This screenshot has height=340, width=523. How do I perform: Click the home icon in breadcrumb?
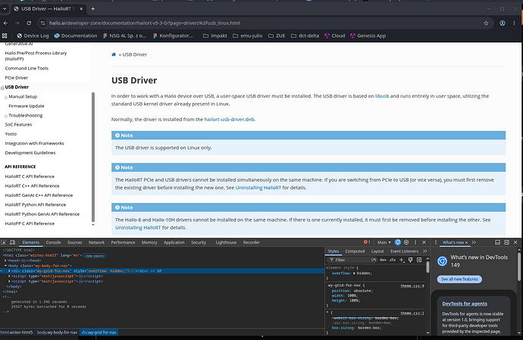coord(114,55)
